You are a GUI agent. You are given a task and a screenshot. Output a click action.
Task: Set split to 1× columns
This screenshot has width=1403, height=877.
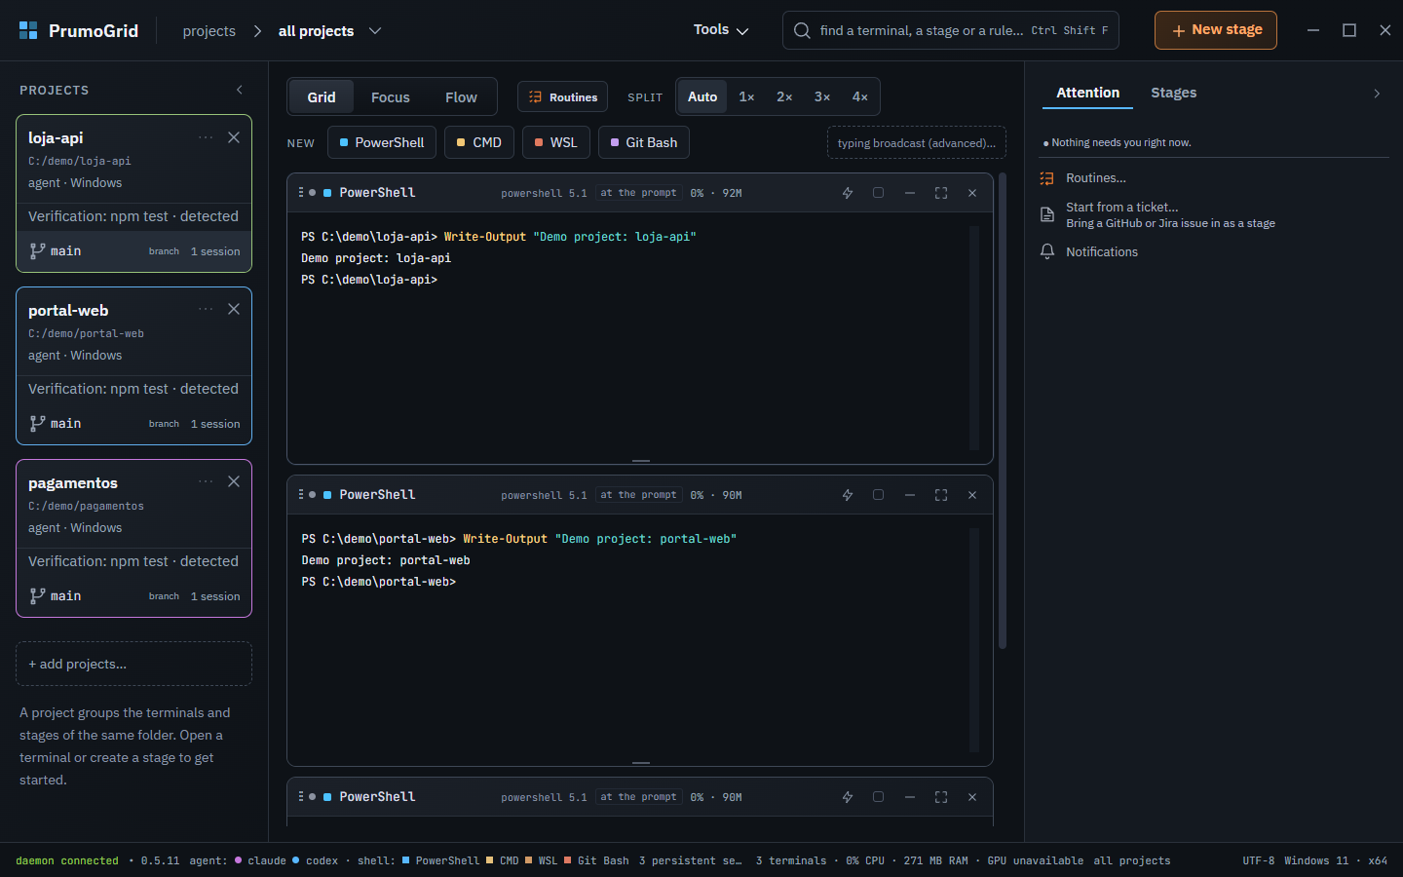click(x=747, y=96)
